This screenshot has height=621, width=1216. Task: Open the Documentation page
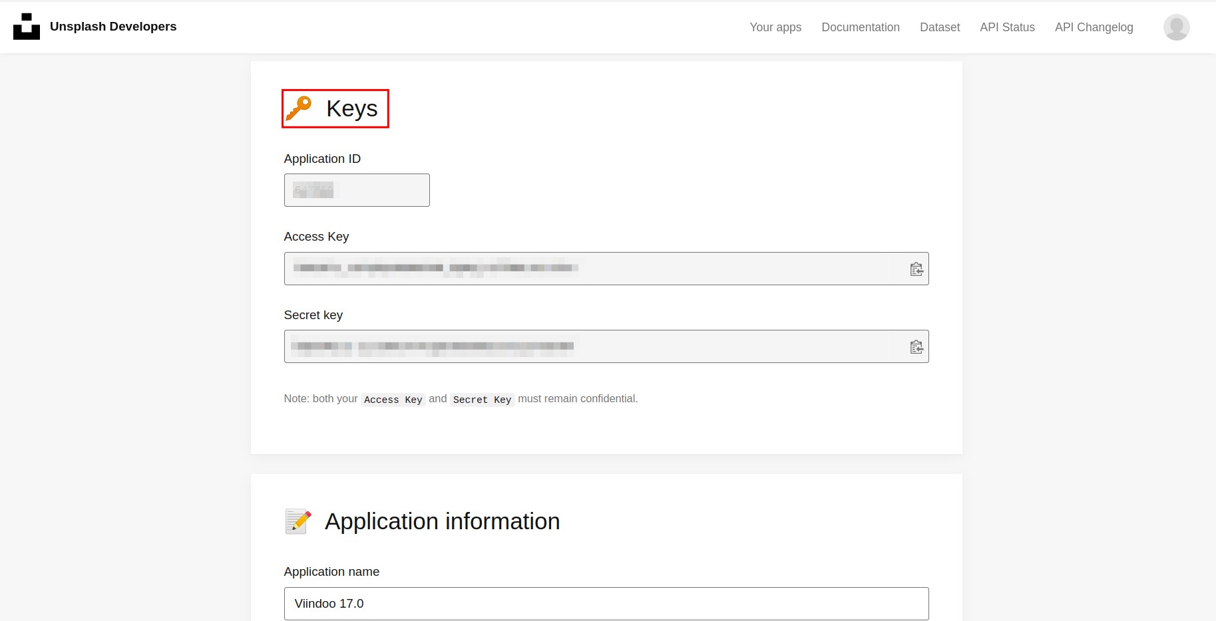pyautogui.click(x=860, y=27)
